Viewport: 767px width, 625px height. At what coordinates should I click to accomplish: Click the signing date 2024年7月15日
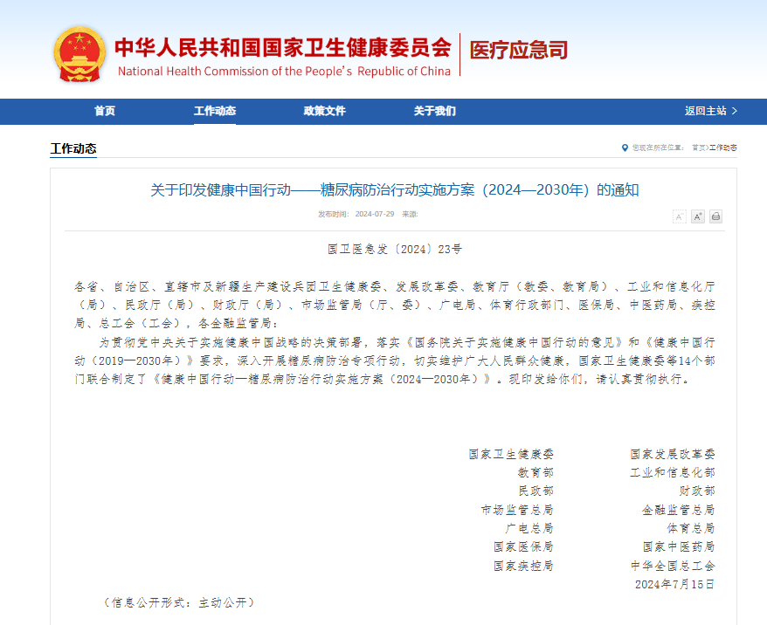[x=674, y=584]
